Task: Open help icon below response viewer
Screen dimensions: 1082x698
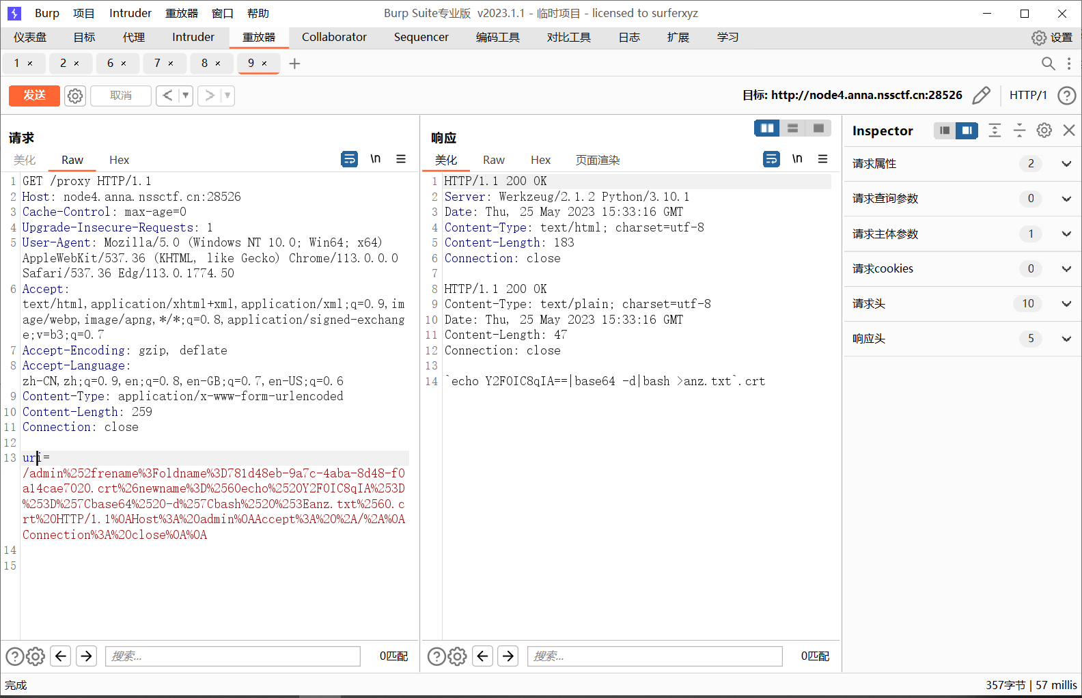Action: coord(436,656)
